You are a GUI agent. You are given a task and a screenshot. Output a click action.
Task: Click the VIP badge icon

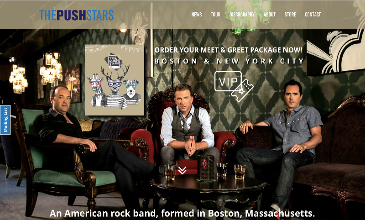tap(228, 81)
